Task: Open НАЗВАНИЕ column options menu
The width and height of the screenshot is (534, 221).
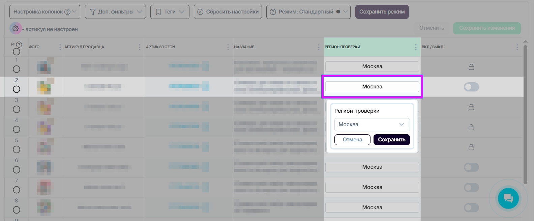Action: pos(319,47)
